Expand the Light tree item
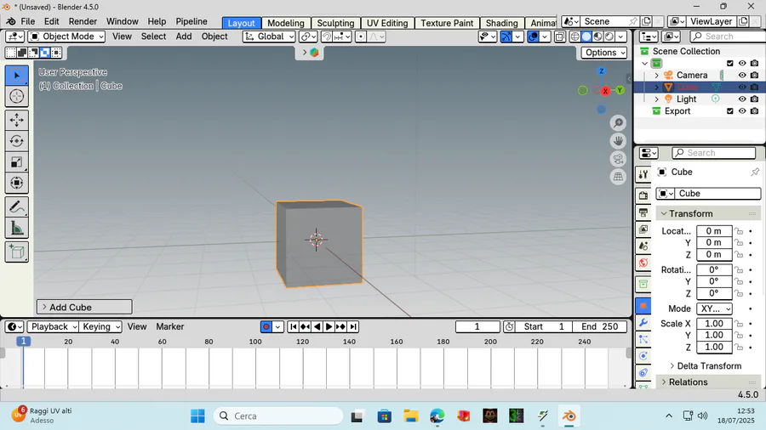Screen dimensions: 766x430 (656, 99)
